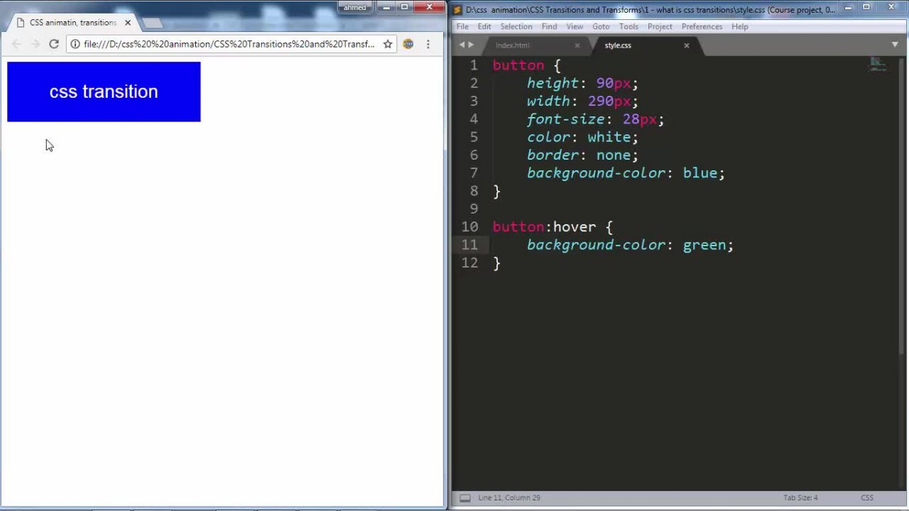Switch to the index.html tab
This screenshot has width=909, height=511.
point(513,45)
